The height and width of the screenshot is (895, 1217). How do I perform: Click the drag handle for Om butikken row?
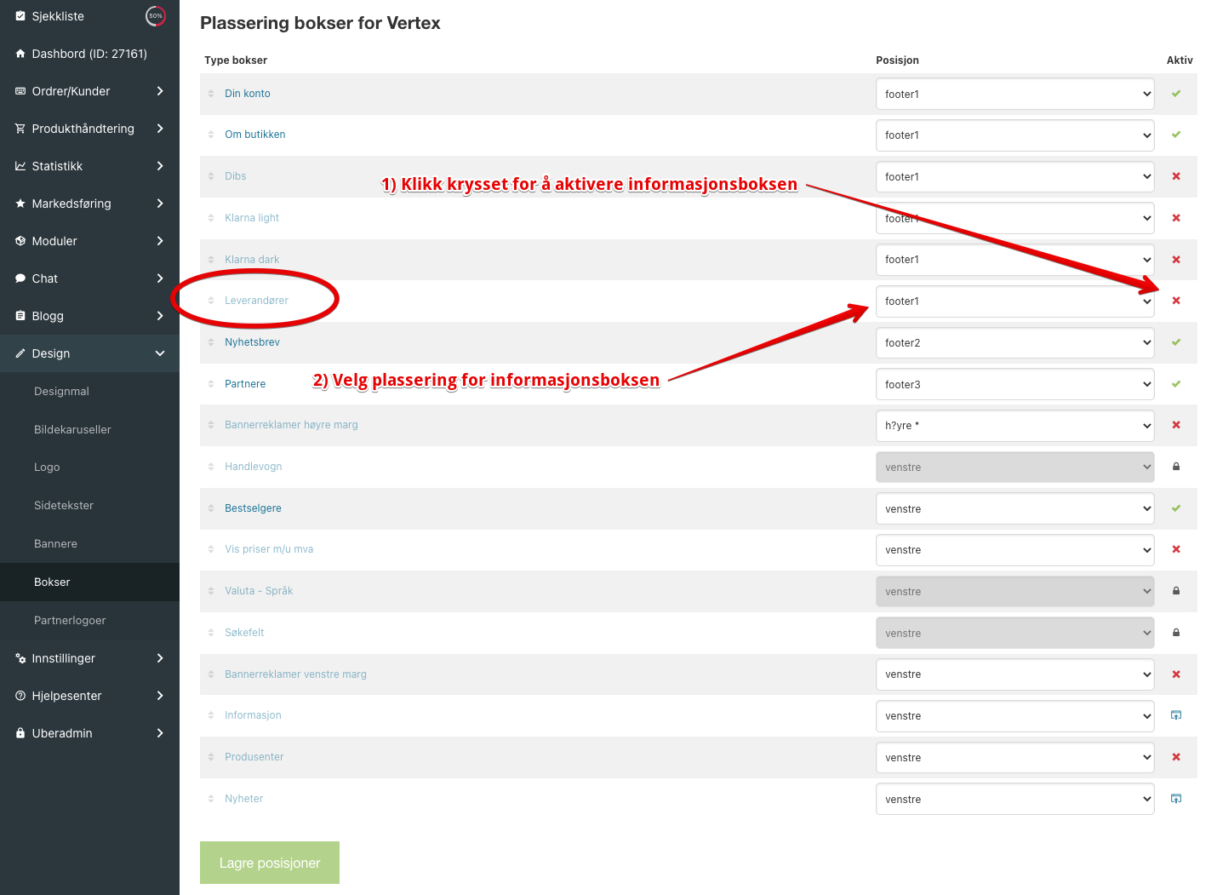[x=211, y=135]
